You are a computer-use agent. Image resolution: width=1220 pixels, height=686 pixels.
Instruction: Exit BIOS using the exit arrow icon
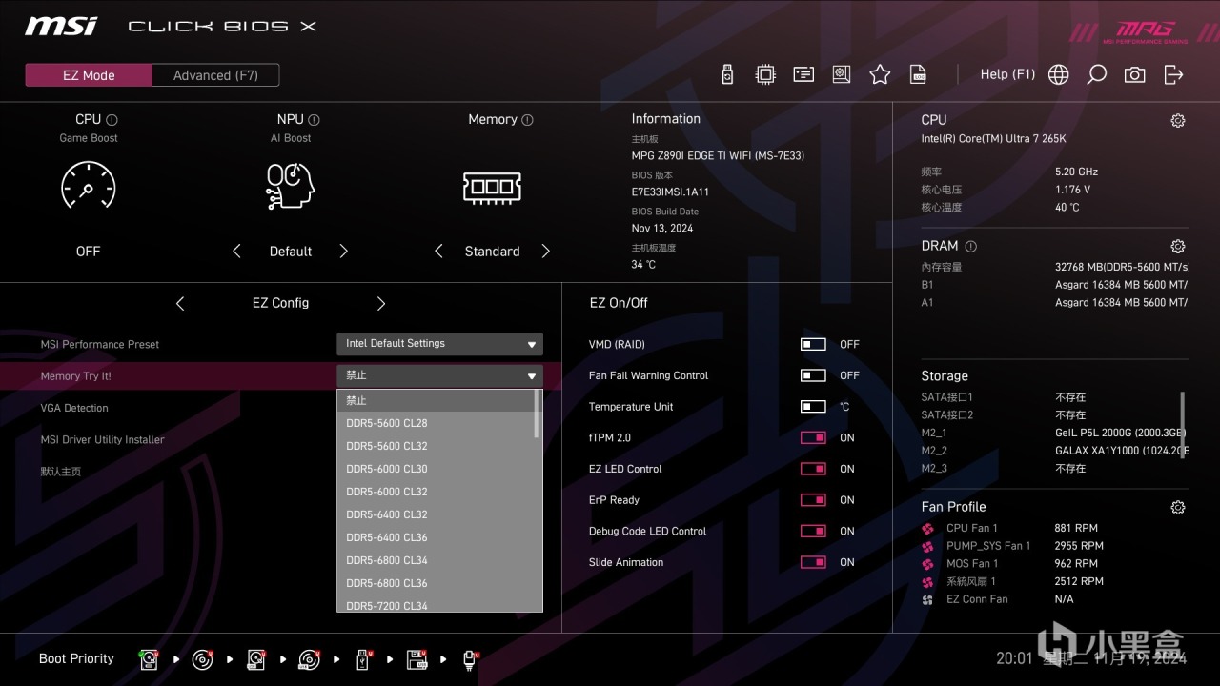click(x=1173, y=74)
